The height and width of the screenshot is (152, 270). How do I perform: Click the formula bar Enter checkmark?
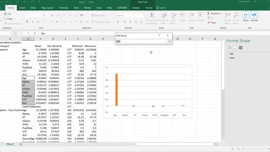click(28, 33)
